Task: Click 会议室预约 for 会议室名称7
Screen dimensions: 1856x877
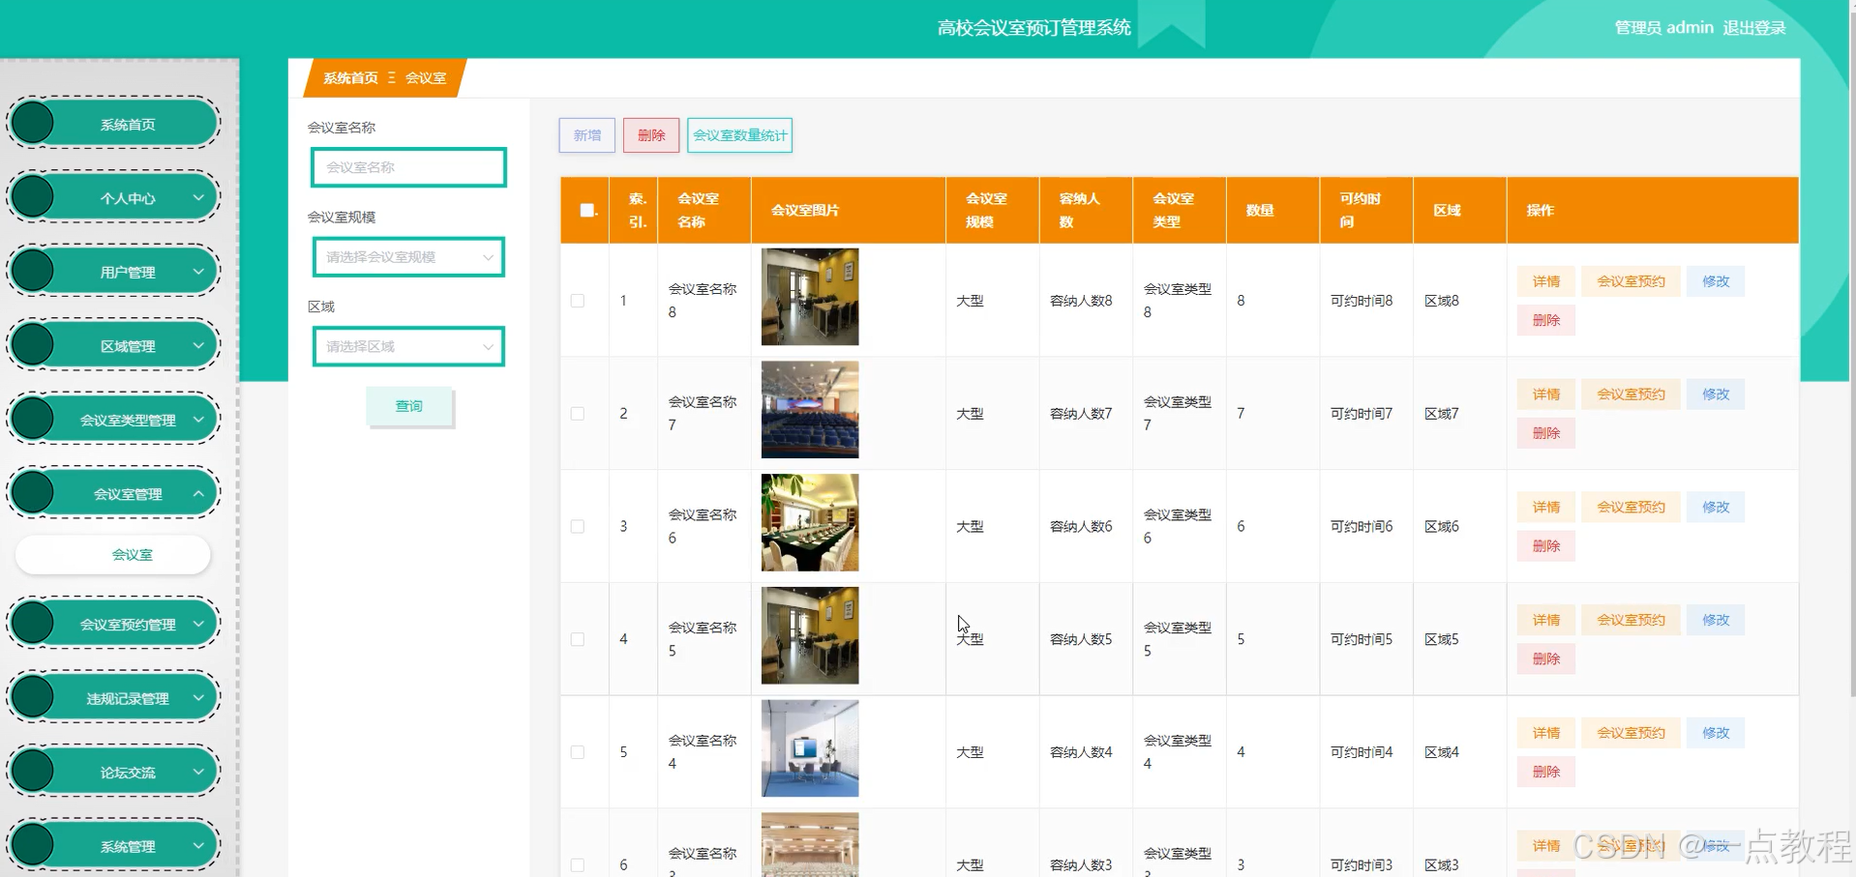Action: coord(1631,395)
